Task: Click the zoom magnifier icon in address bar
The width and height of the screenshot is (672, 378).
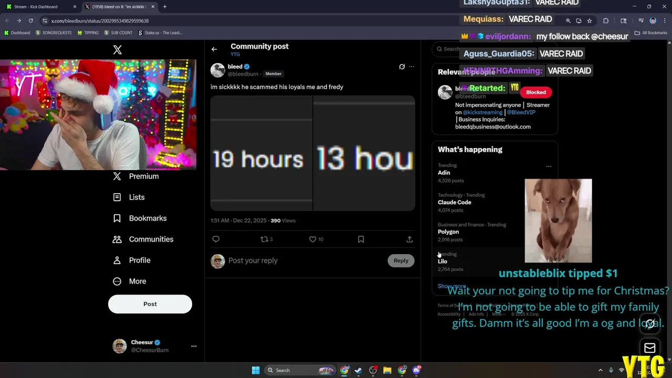Action: coord(568,21)
